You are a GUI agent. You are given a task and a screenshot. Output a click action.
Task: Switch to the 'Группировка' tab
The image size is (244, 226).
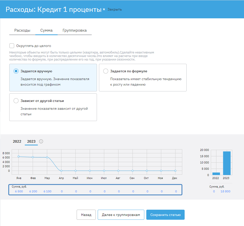click(75, 30)
